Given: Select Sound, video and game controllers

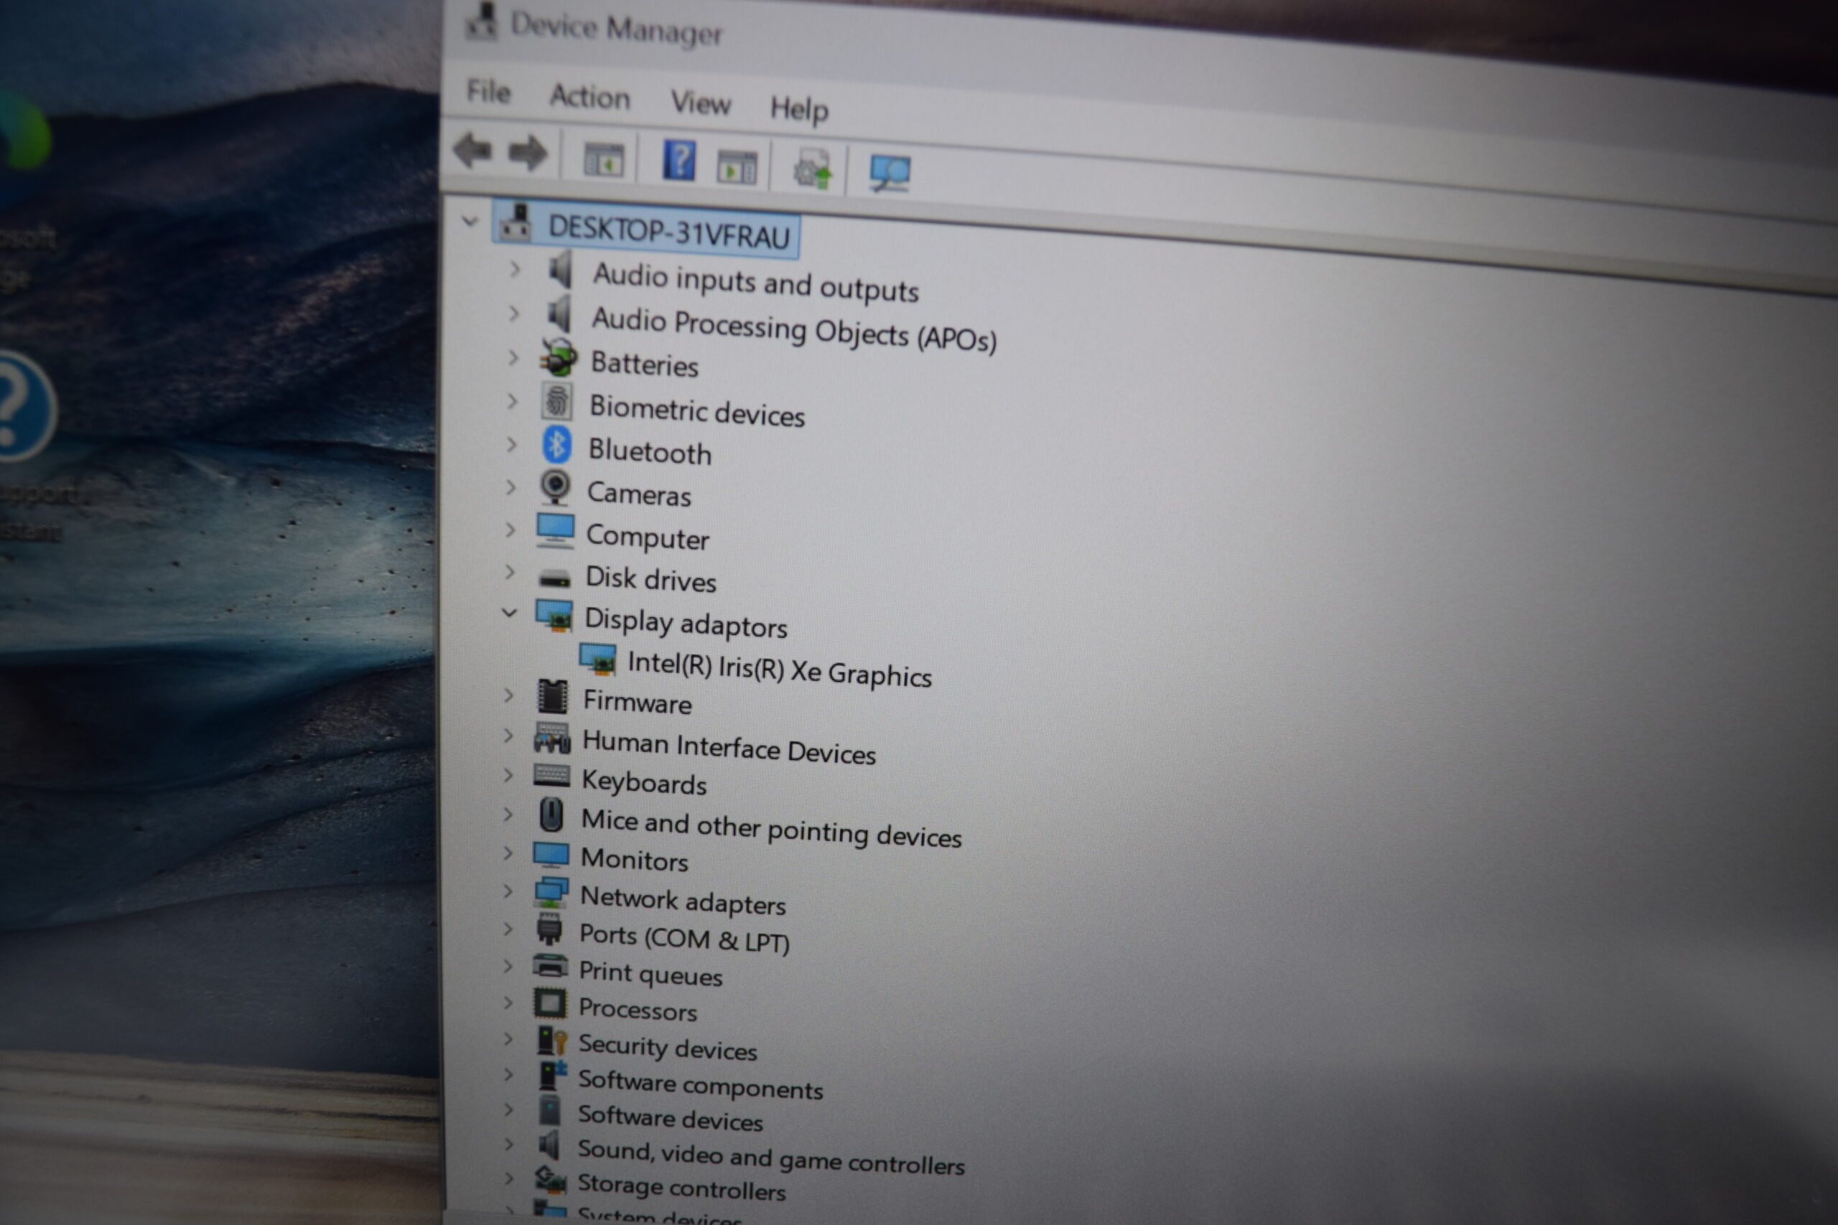Looking at the screenshot, I should coord(771,1158).
